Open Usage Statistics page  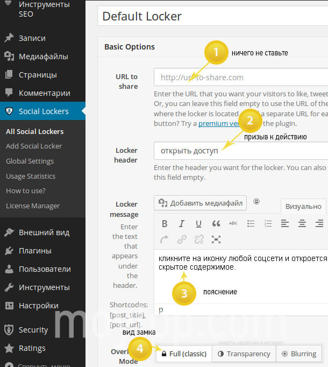(31, 176)
